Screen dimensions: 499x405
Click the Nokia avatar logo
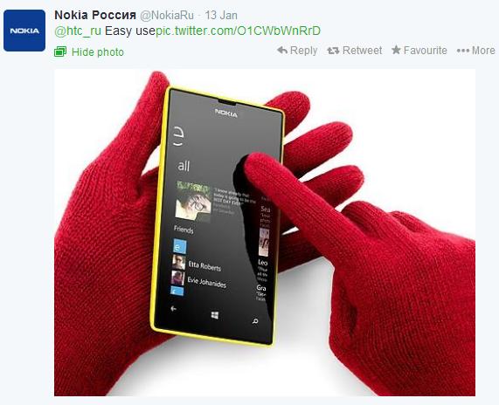(24, 31)
